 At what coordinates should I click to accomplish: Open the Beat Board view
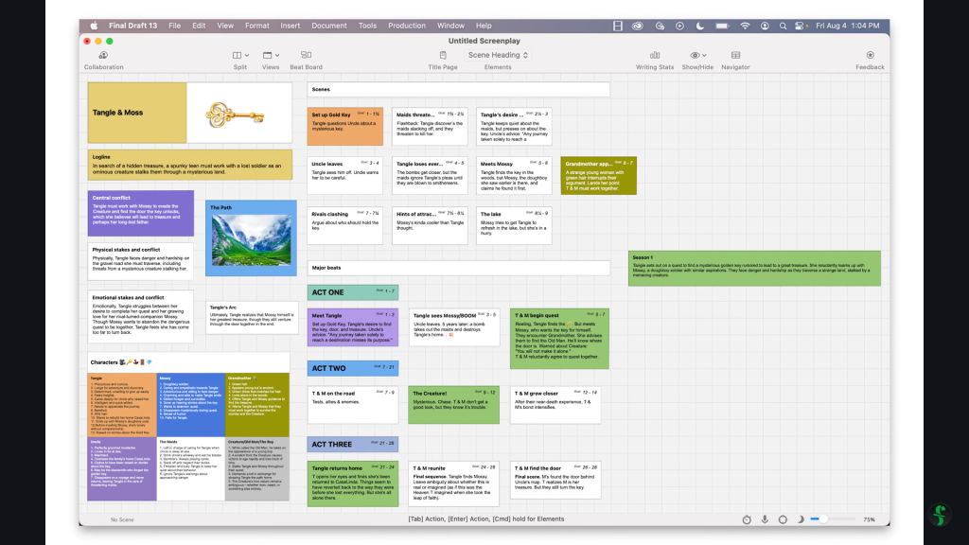306,56
